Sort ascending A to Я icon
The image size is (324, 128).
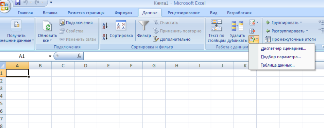point(105,26)
